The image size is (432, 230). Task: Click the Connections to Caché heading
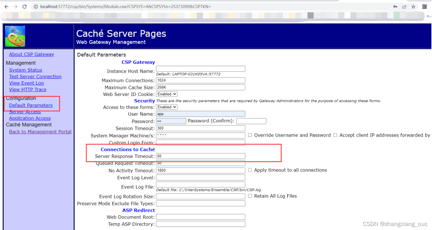pos(128,149)
